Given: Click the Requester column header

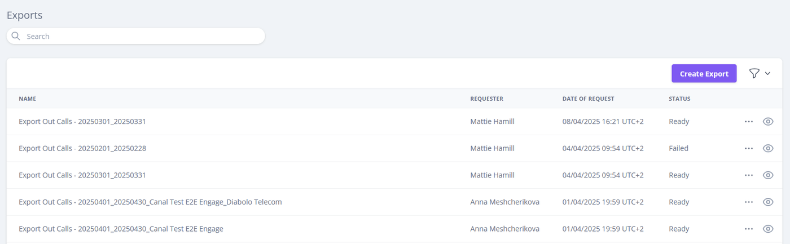Looking at the screenshot, I should pyautogui.click(x=486, y=99).
